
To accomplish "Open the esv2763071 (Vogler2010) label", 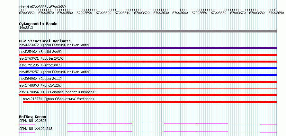I will pyautogui.click(x=41, y=58).
